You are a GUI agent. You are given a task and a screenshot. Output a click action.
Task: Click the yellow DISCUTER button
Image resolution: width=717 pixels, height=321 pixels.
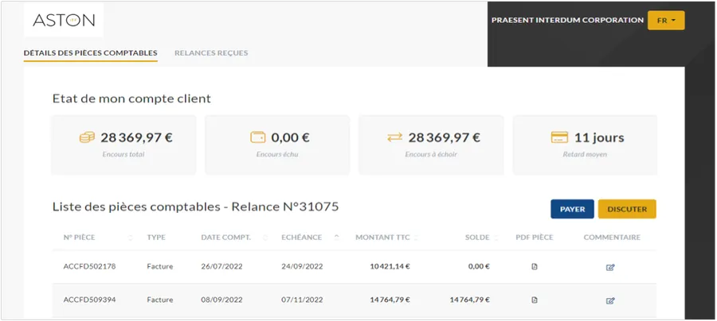point(627,209)
